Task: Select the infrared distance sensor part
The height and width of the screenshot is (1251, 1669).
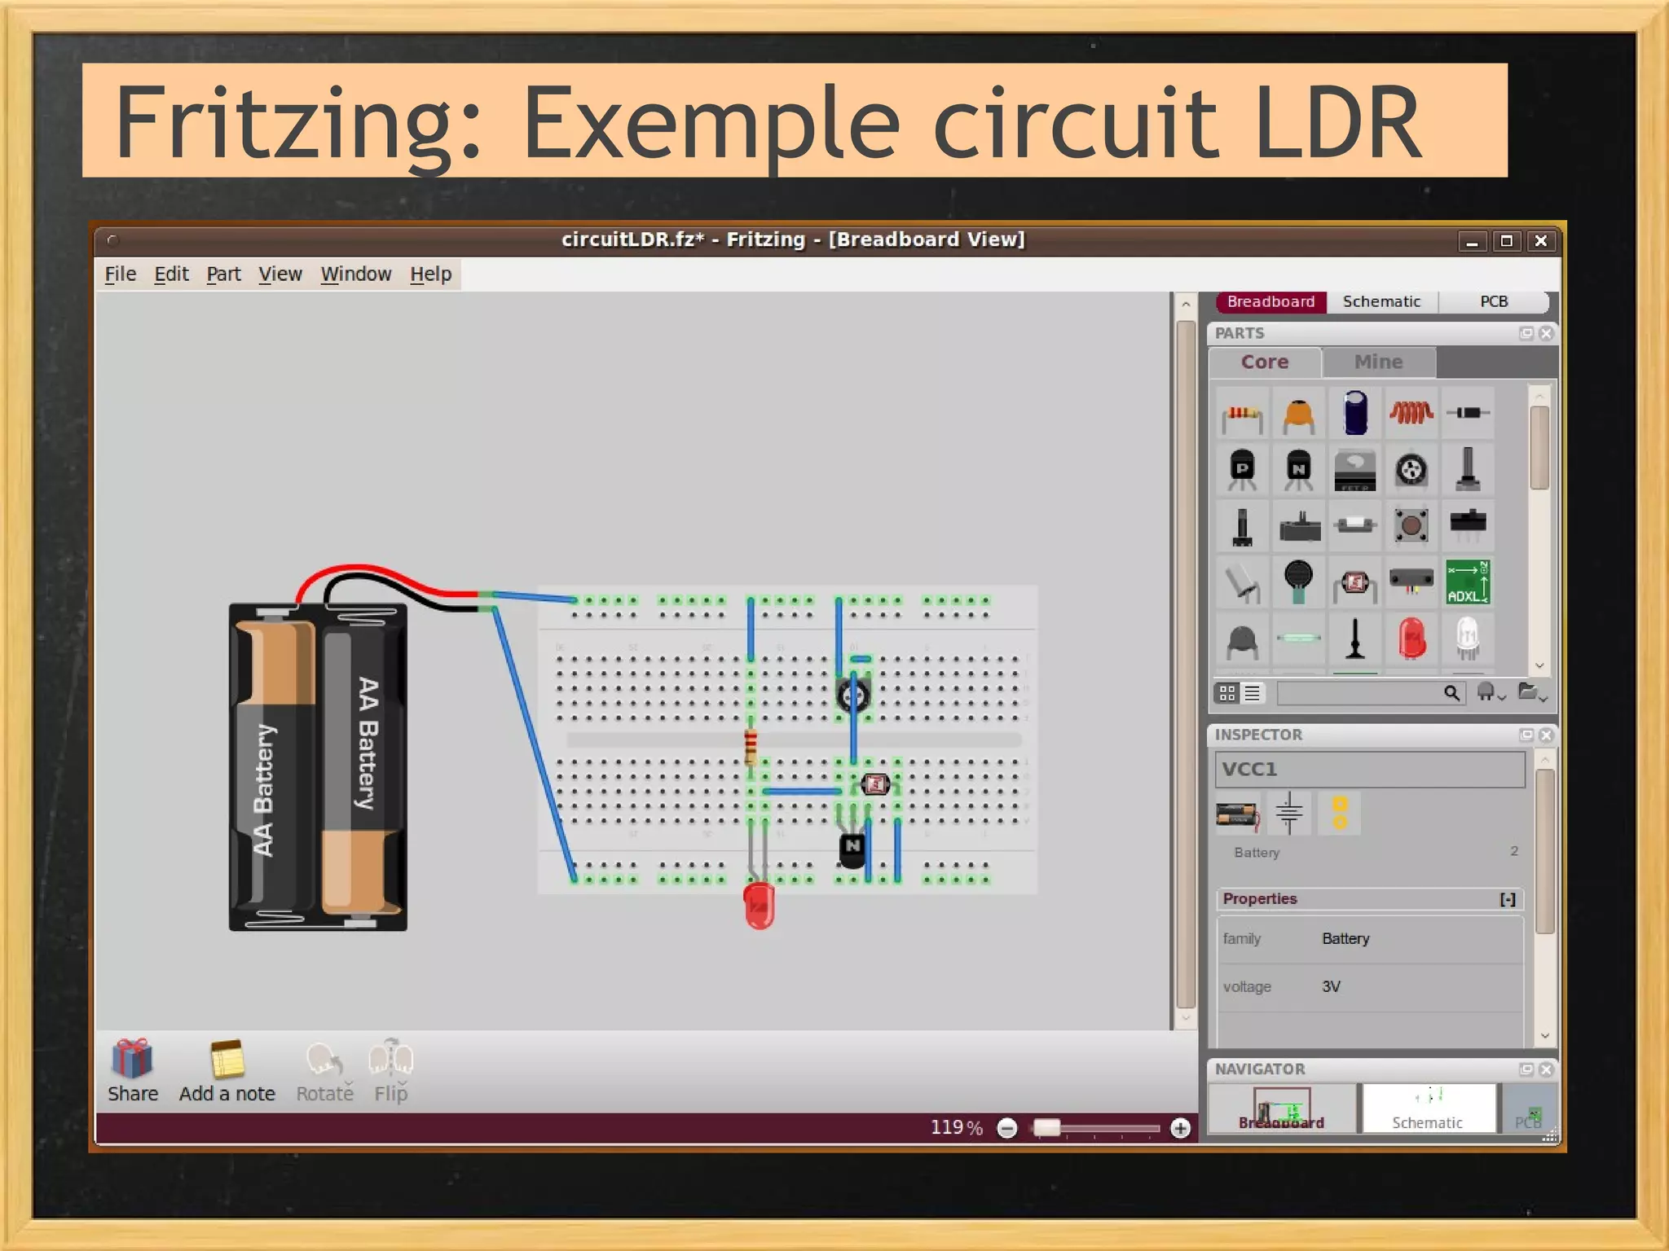Action: [1411, 581]
